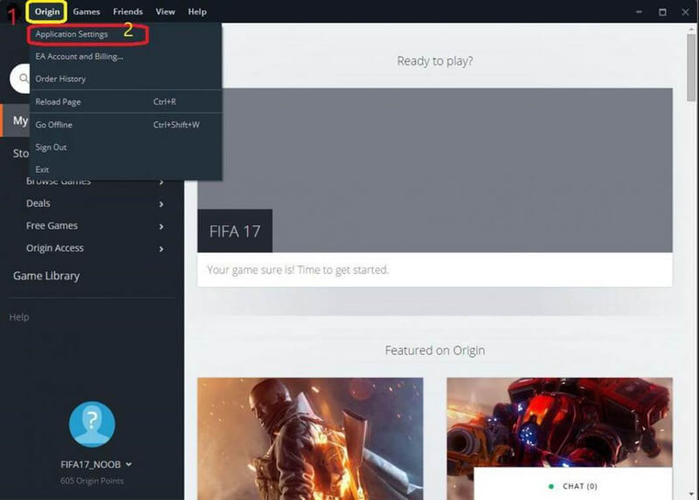
Task: Click the 605 Origin Points text
Action: pos(92,481)
